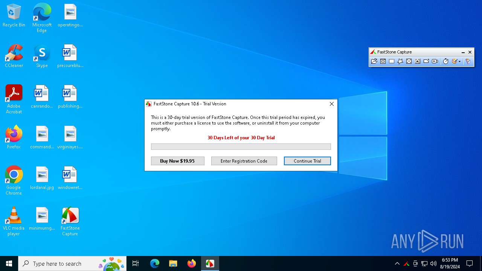The height and width of the screenshot is (271, 482).
Task: Select the CCleaner desktop shortcut
Action: (x=14, y=56)
